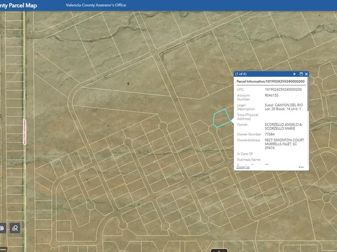Expand the bottom attribute table arrow

click(219, 250)
